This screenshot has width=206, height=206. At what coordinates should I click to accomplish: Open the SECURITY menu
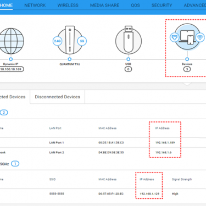point(162,5)
